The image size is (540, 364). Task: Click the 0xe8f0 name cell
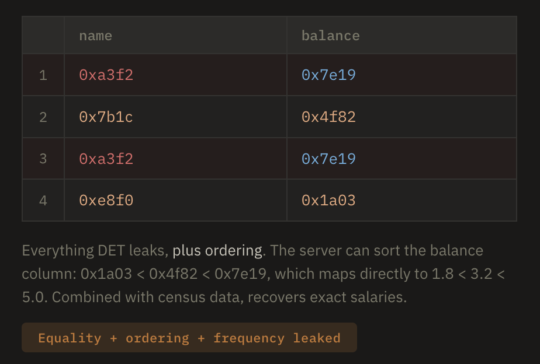(106, 201)
